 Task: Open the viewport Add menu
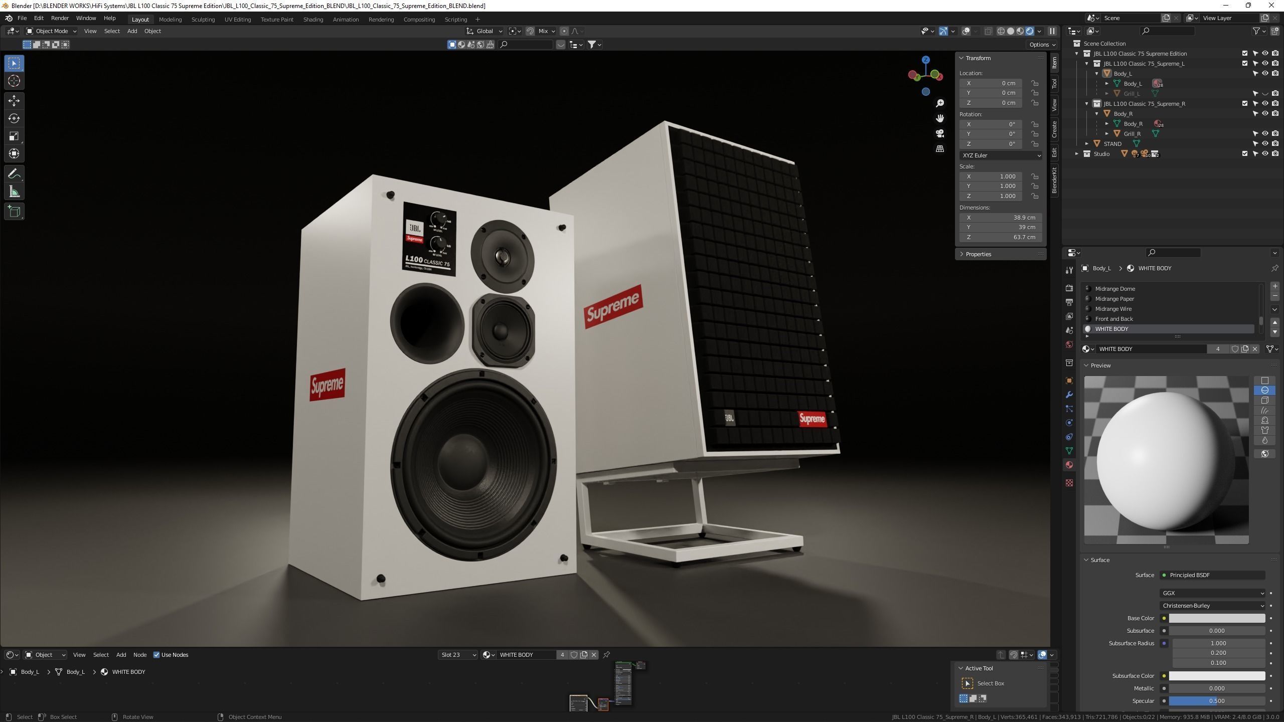click(132, 31)
